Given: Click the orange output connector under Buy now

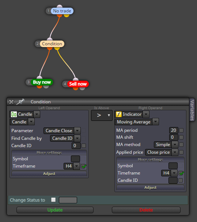Looking at the screenshot, I should coord(39,87).
